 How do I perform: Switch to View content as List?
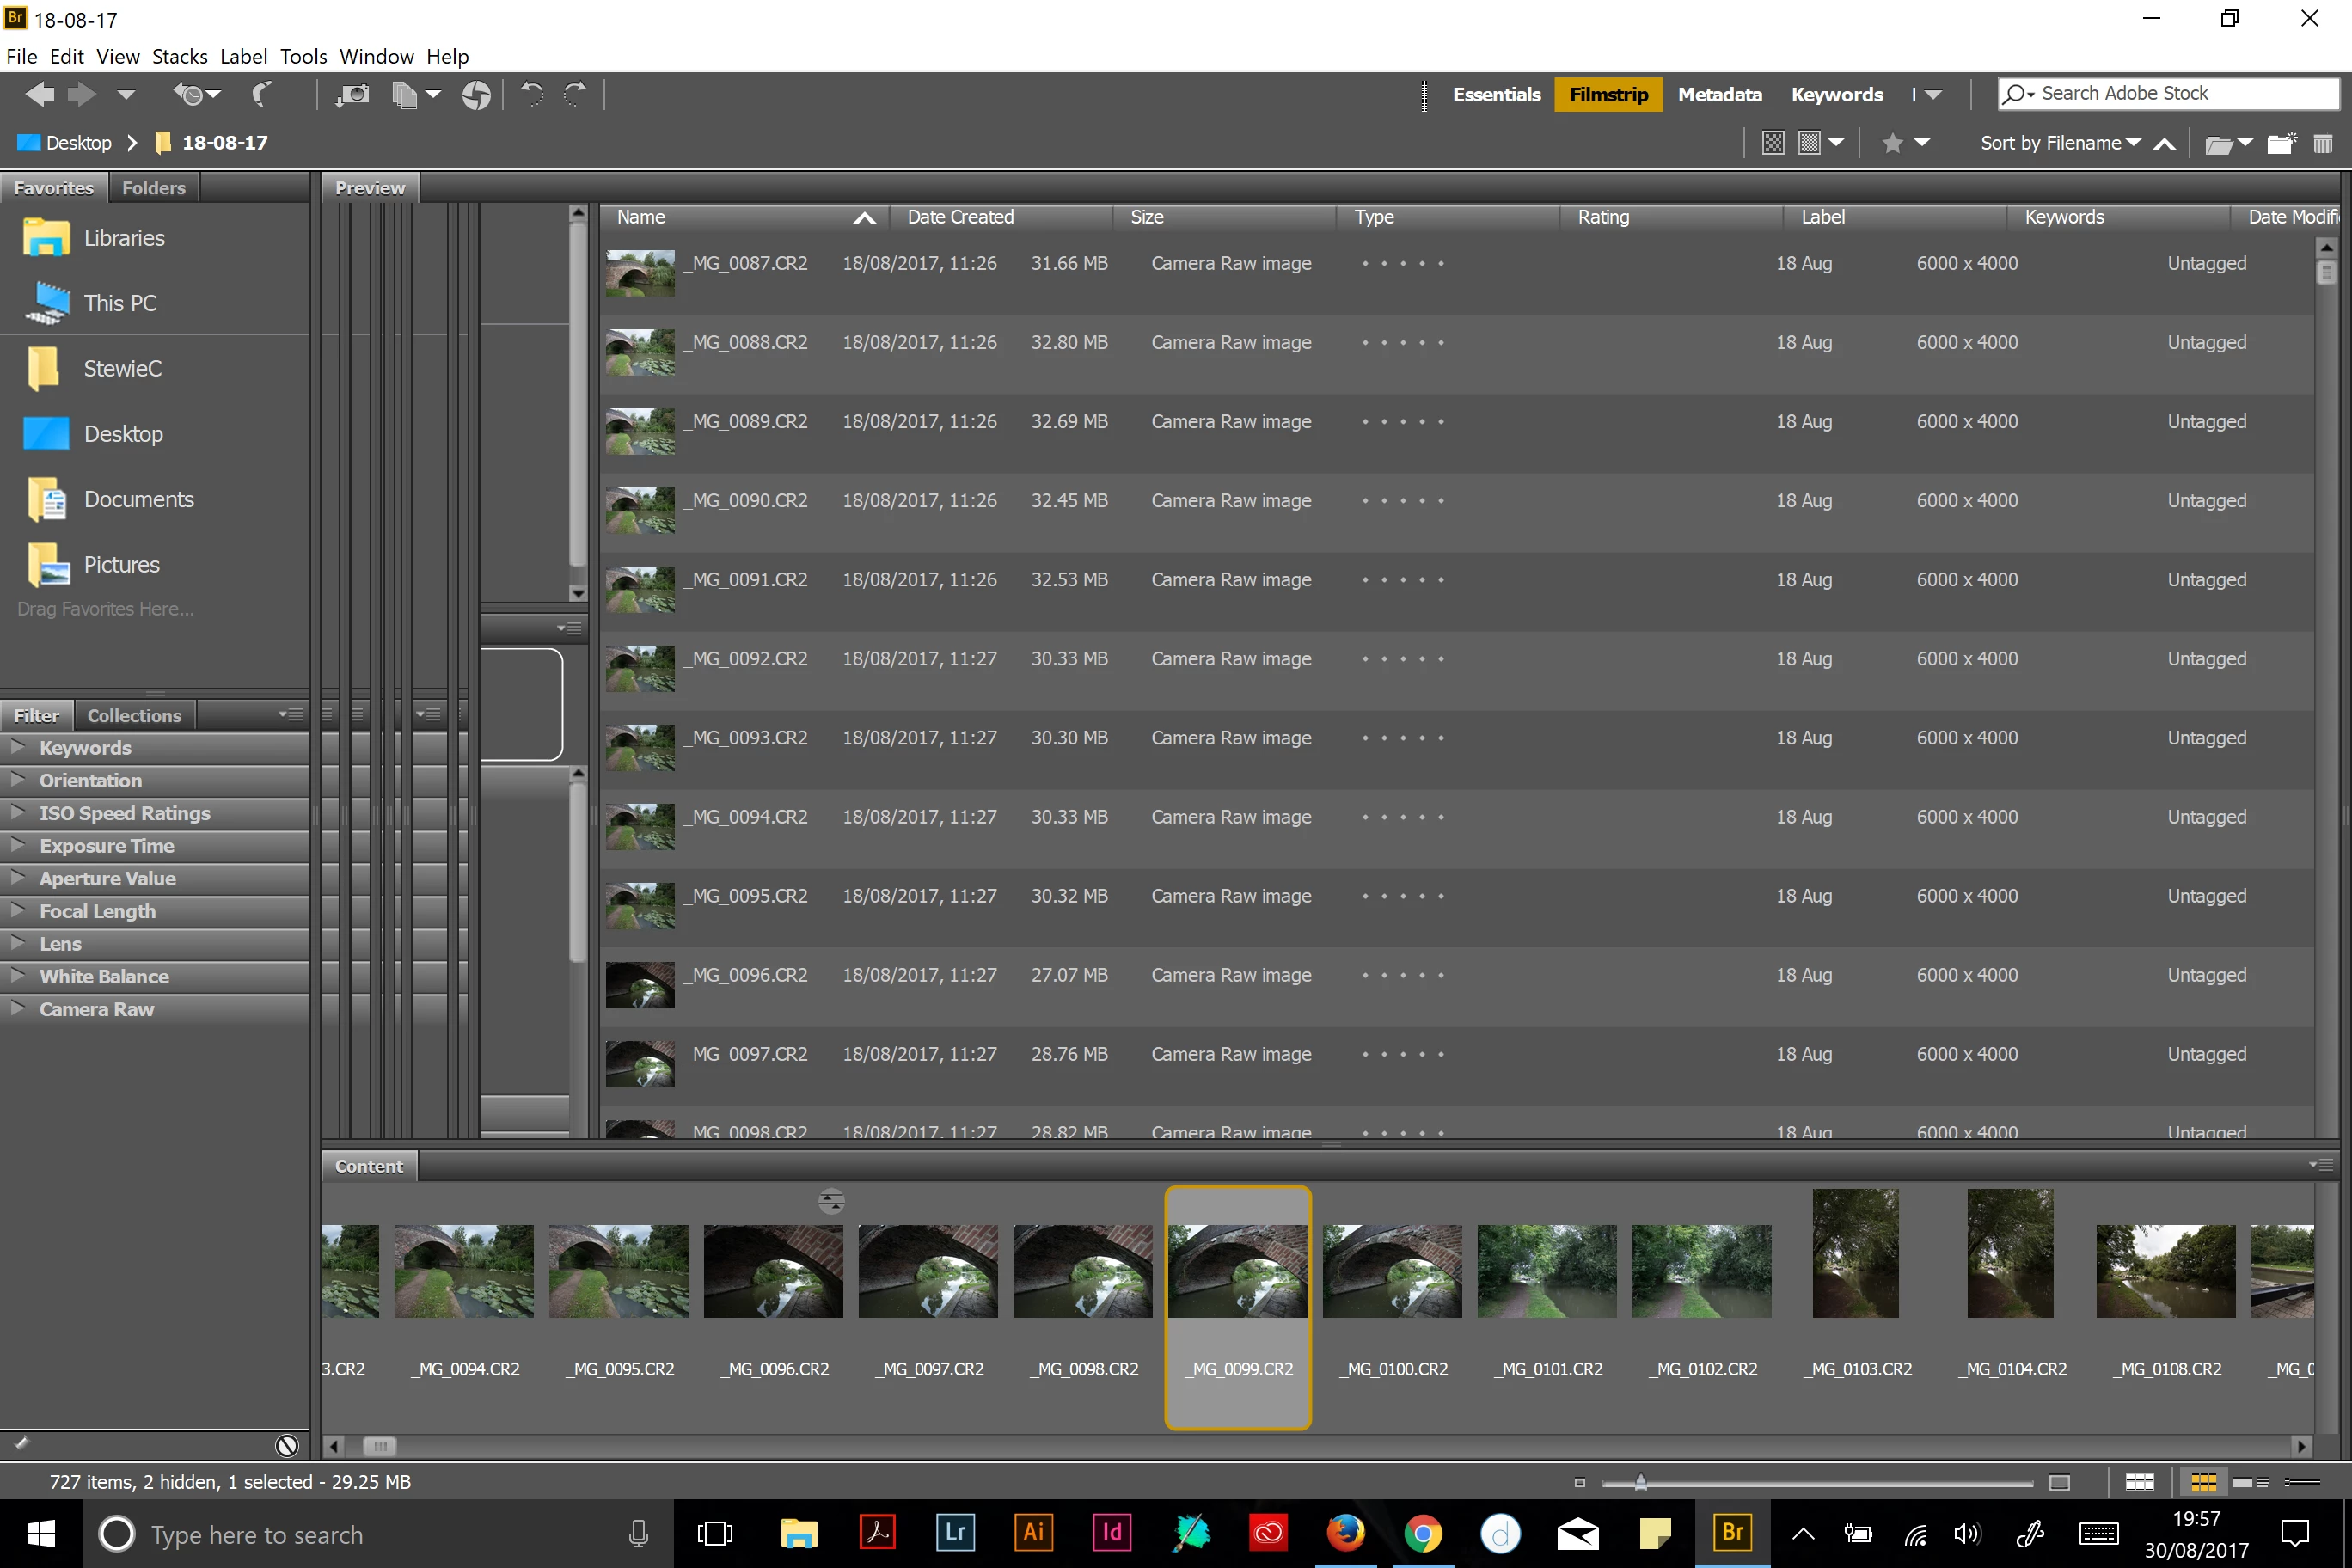tap(2302, 1482)
